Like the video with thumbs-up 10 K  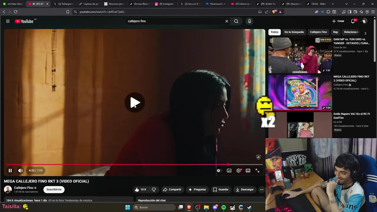click(x=140, y=190)
